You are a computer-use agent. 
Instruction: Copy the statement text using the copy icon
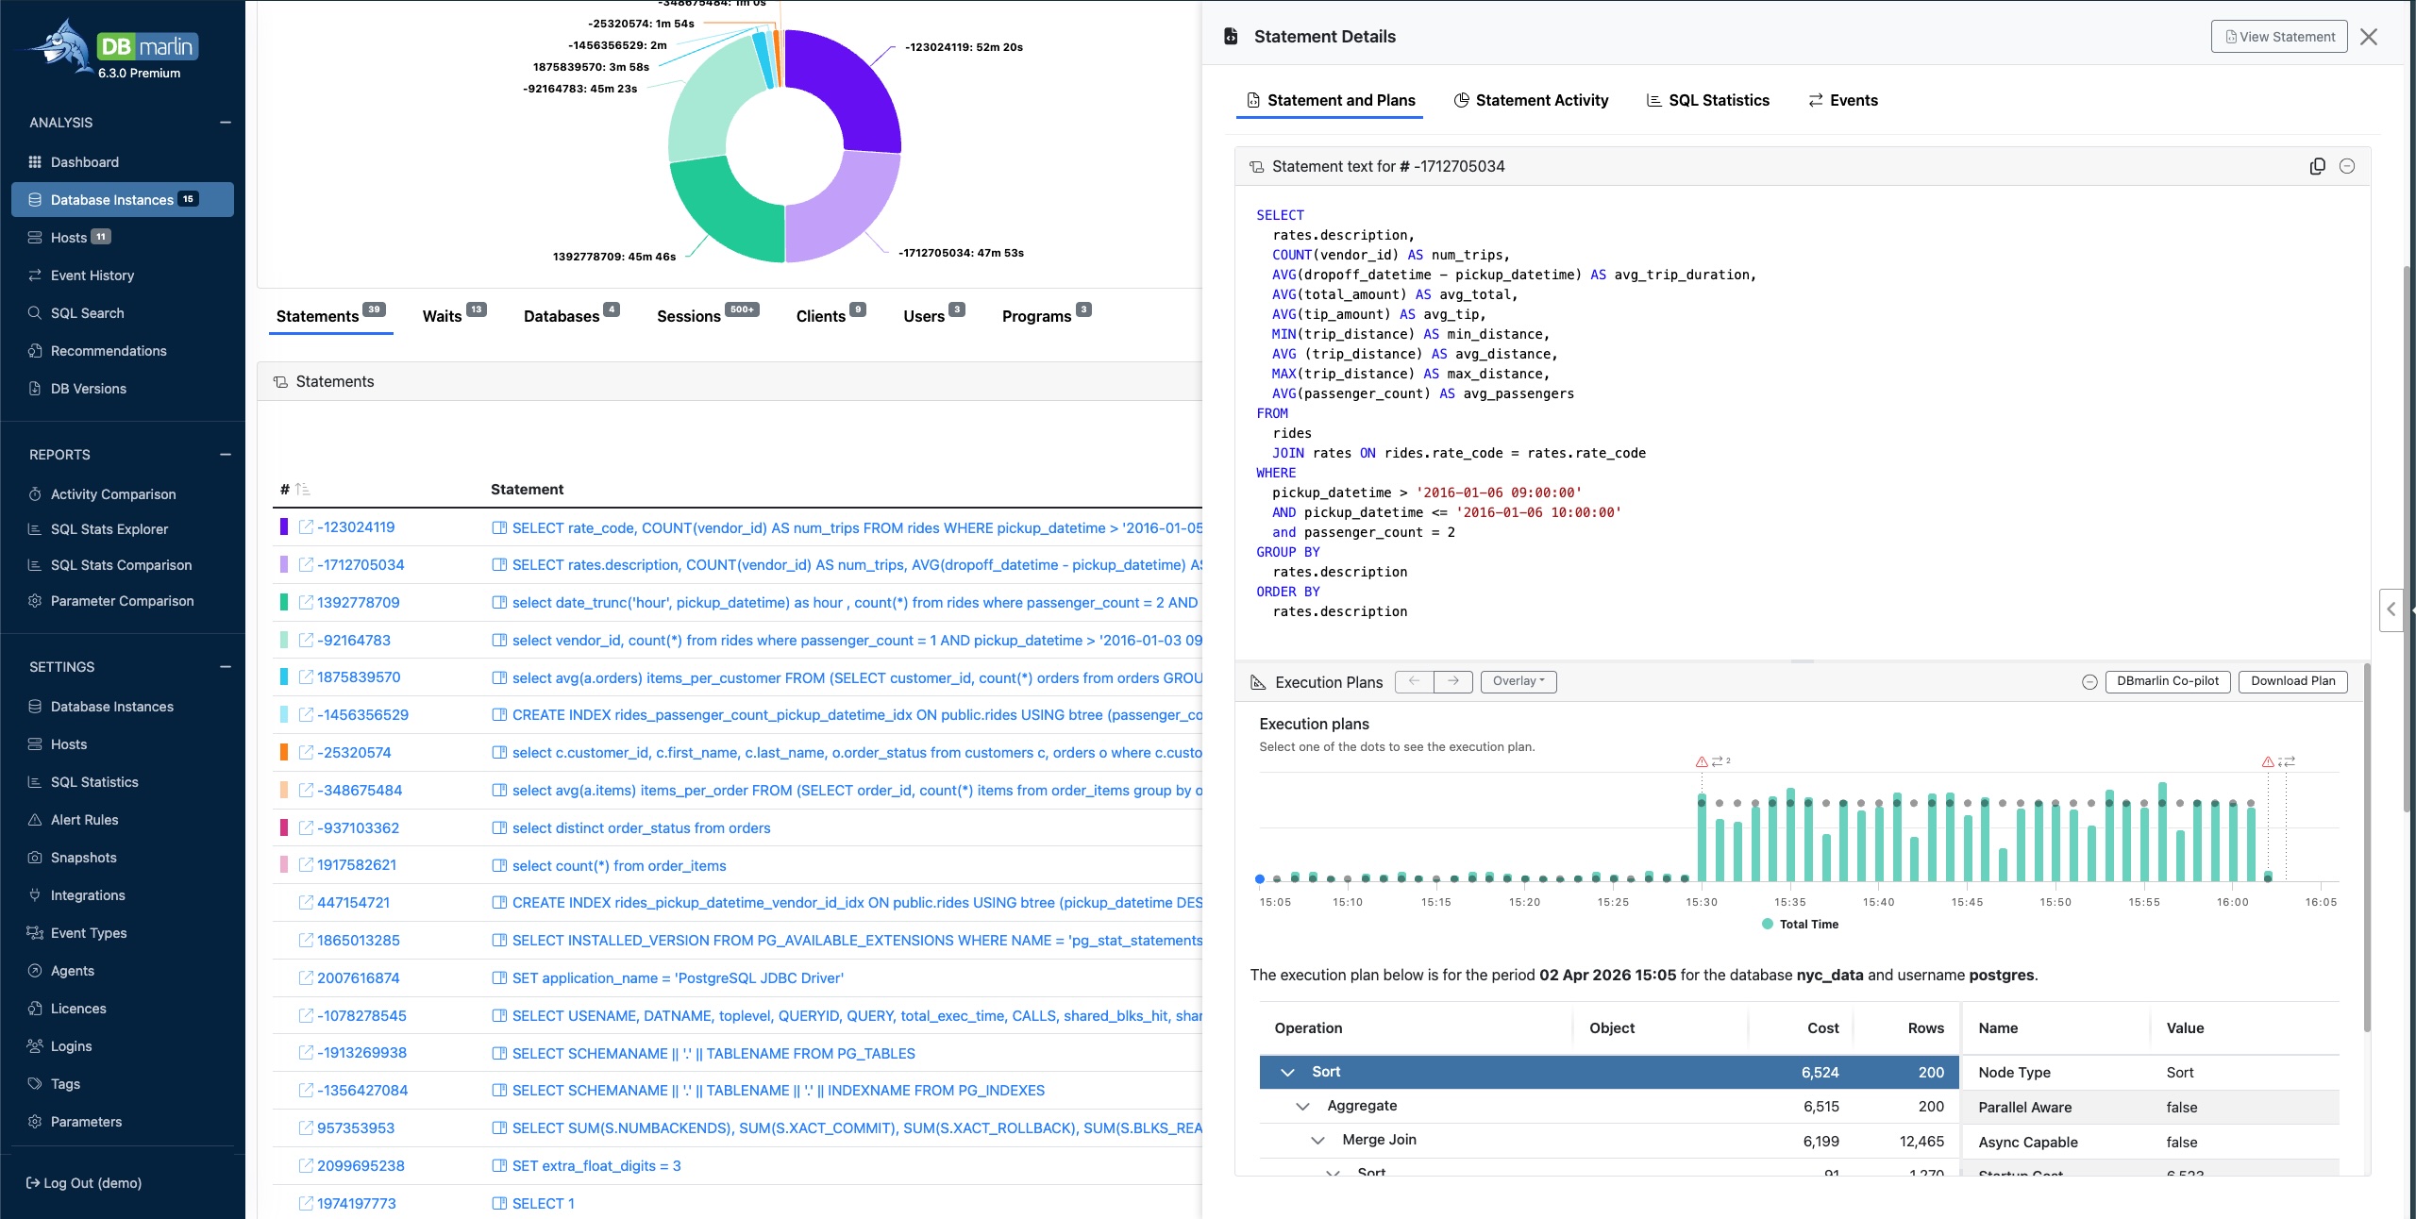coord(2317,166)
